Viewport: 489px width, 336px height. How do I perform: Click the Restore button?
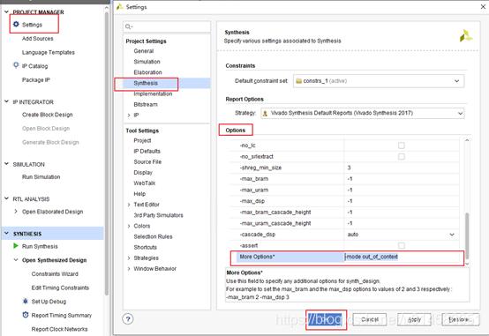(x=460, y=319)
